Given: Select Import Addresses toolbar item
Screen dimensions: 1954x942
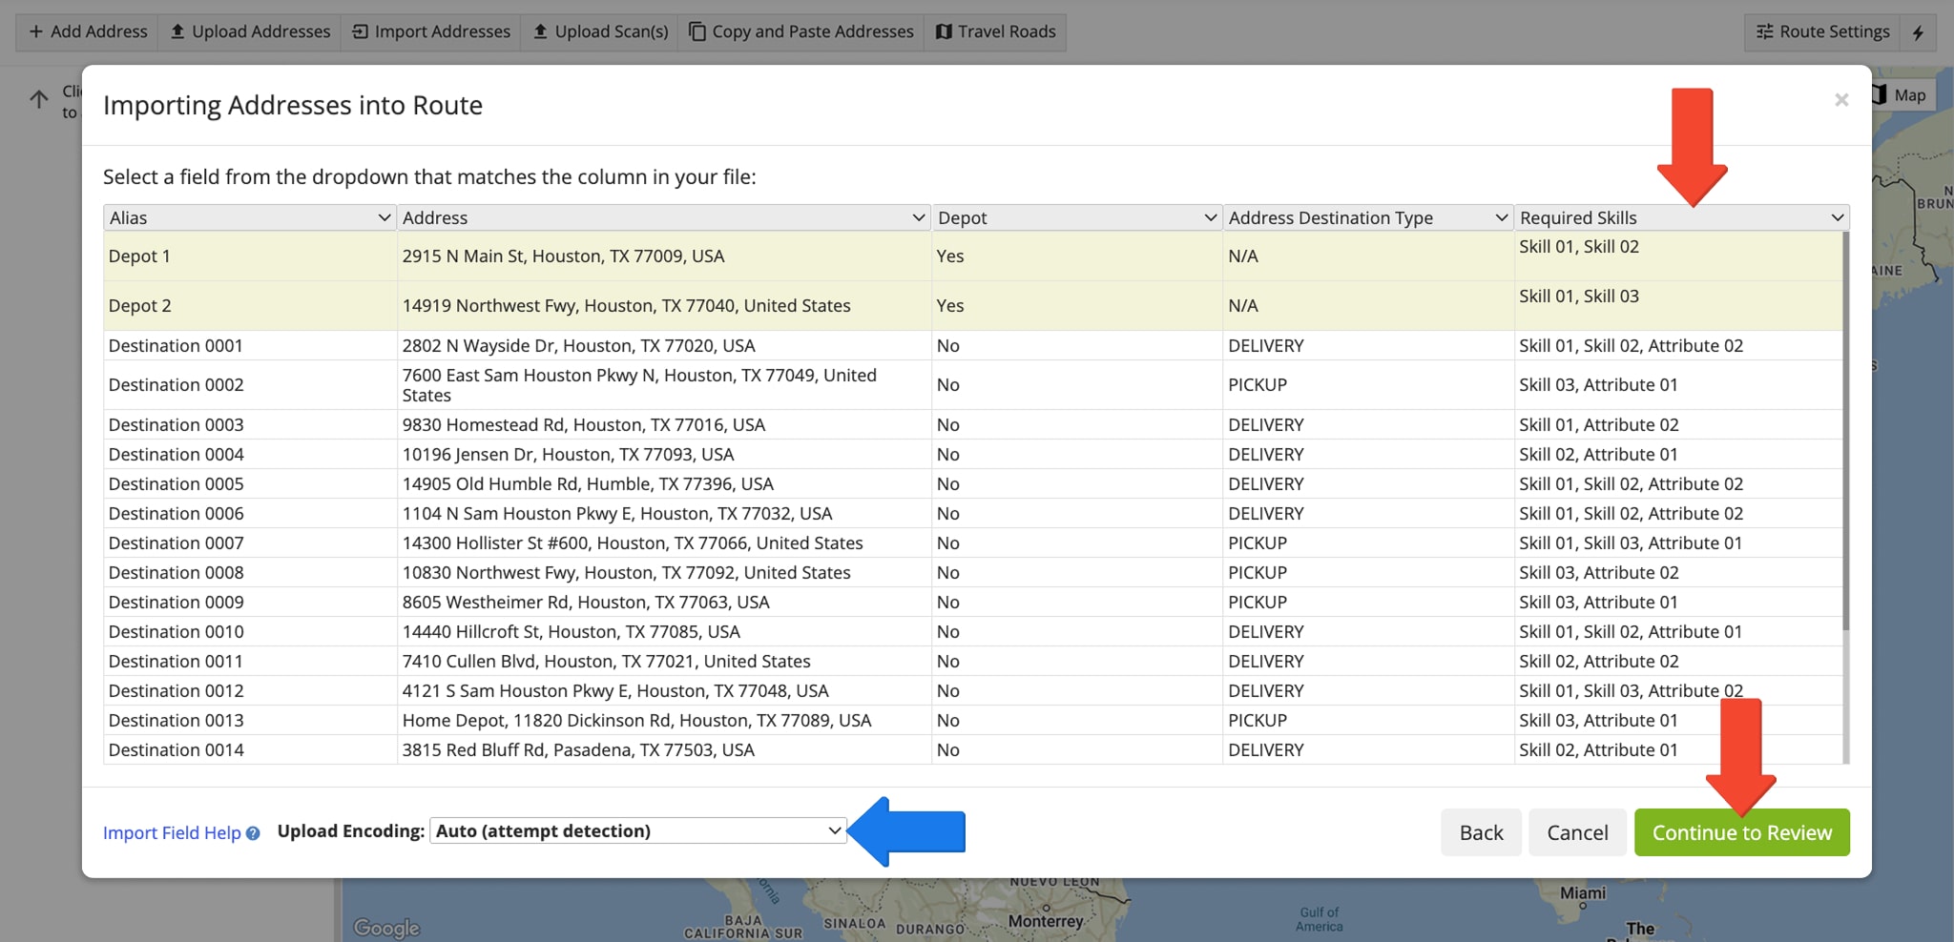Looking at the screenshot, I should tap(430, 31).
